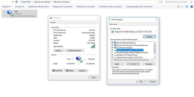Click the activity computers icon in WiFi Status

79,59
